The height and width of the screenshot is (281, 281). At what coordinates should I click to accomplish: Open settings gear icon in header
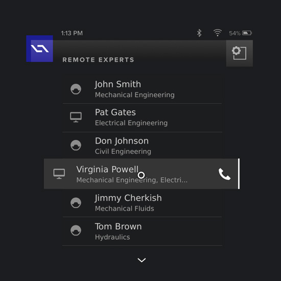tap(240, 53)
